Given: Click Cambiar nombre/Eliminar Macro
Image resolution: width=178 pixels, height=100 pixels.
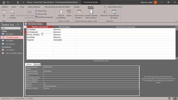Looking at the screenshot, I should coord(91,14).
